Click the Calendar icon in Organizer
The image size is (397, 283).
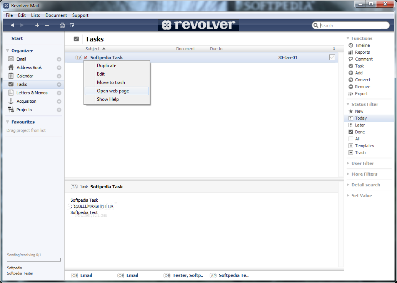11,76
